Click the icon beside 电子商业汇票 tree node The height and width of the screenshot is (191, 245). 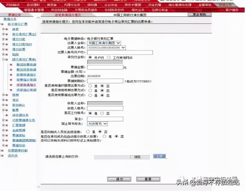[x=2, y=24]
